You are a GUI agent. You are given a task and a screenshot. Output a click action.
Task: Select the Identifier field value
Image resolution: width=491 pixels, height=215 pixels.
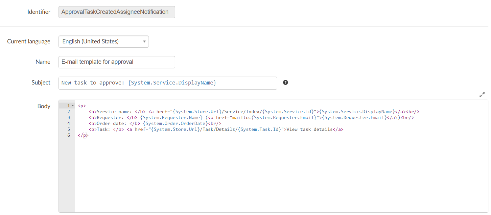117,12
